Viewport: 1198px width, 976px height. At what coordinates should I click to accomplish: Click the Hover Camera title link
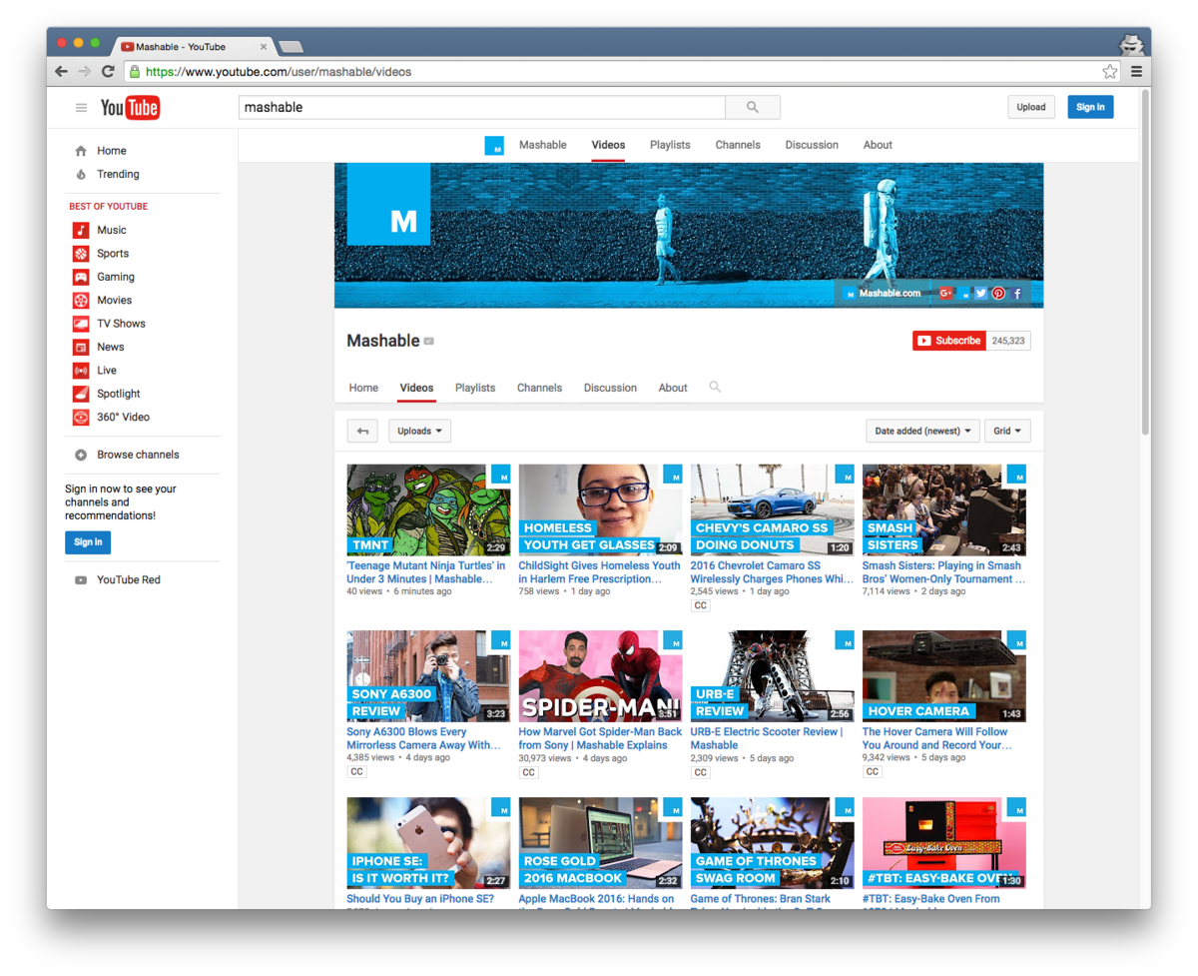(x=935, y=738)
